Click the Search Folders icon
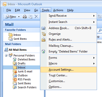Image resolution: width=102 pixels, height=97 pixels. pos(15,87)
